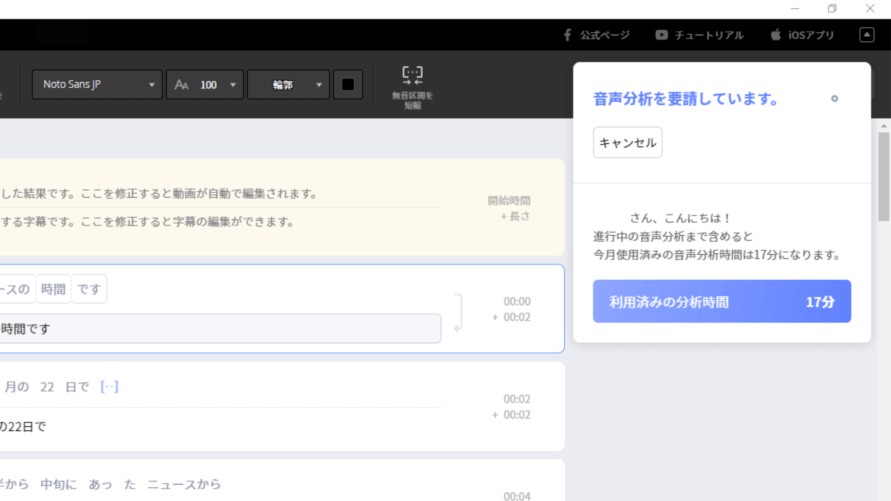Open the YouTube tutorial link
The height and width of the screenshot is (501, 891).
tap(699, 35)
